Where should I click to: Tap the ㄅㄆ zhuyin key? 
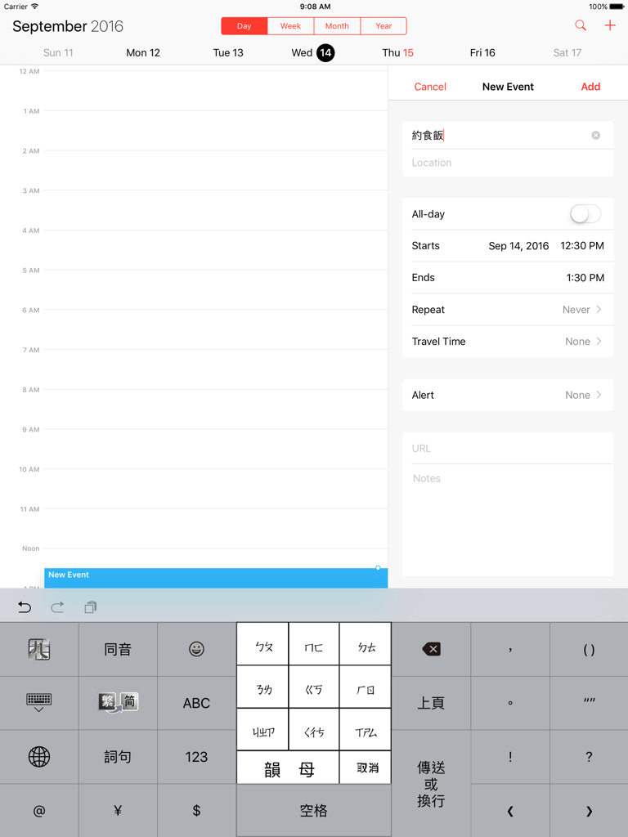[x=262, y=644]
